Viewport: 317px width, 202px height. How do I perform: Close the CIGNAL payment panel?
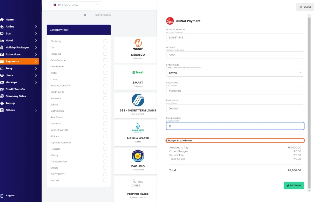point(305,7)
